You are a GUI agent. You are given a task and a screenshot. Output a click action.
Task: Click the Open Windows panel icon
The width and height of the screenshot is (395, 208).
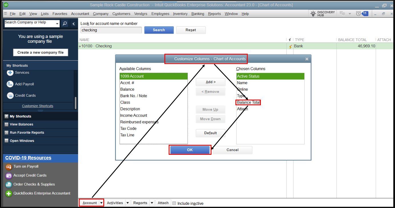pos(7,141)
